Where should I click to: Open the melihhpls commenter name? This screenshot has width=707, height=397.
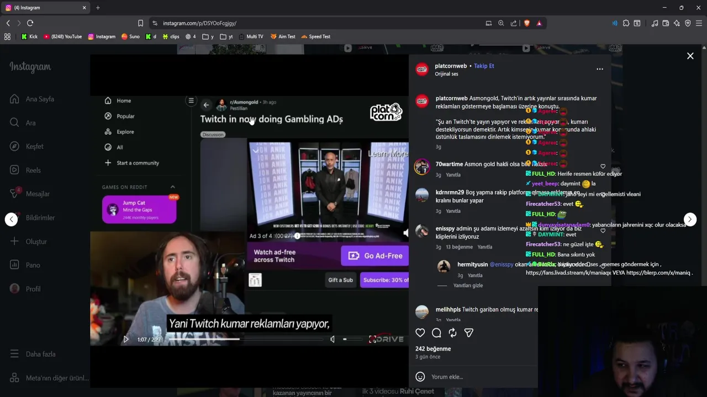coord(448,310)
